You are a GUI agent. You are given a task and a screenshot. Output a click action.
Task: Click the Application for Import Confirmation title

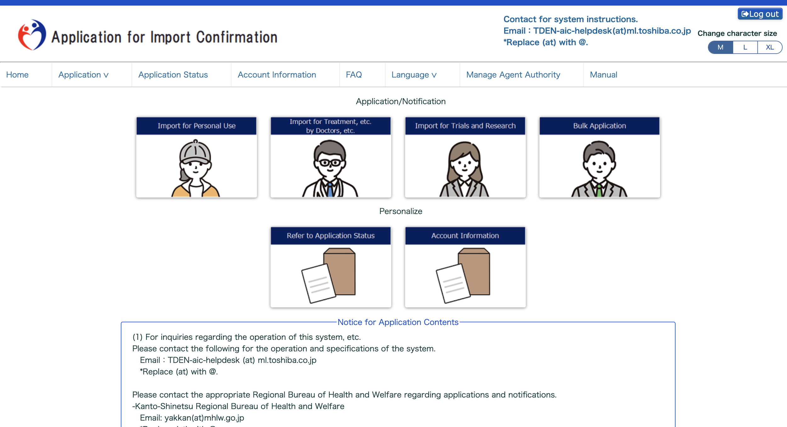164,37
